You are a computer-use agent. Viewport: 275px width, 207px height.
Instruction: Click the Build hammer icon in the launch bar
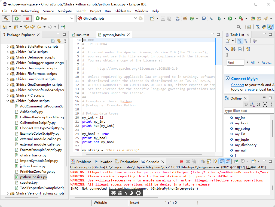(6, 18)
